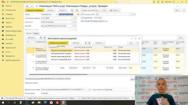Expand Печать dropdown button
The height and width of the screenshot is (105, 188).
(115, 10)
